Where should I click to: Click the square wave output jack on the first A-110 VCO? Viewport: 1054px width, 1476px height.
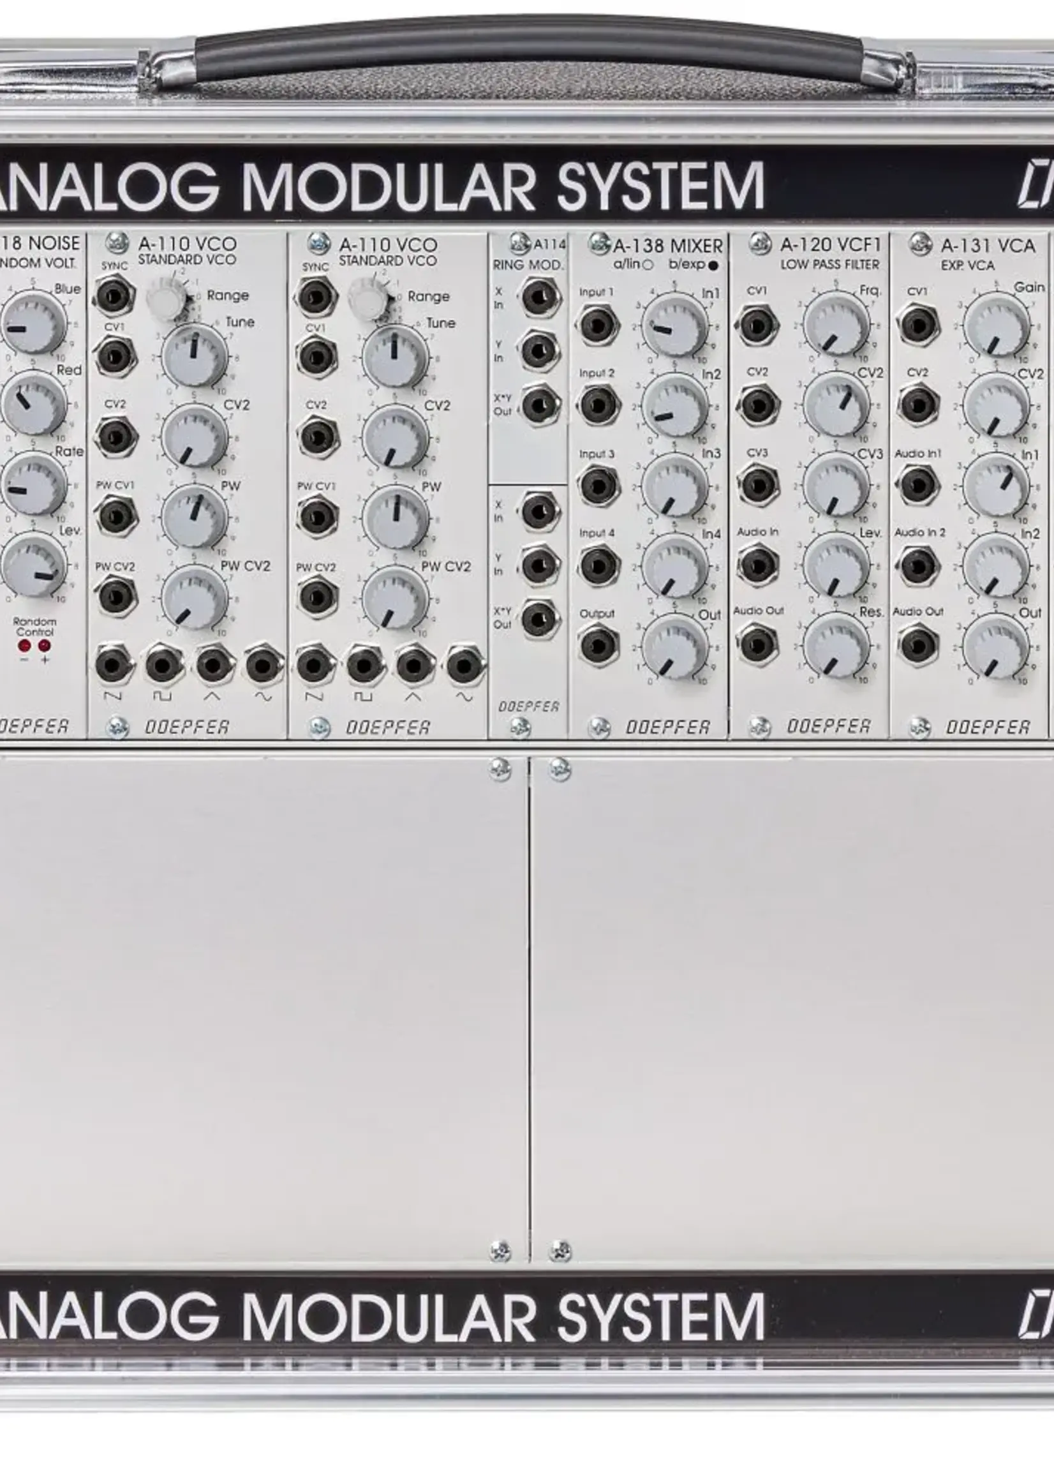[x=162, y=666]
